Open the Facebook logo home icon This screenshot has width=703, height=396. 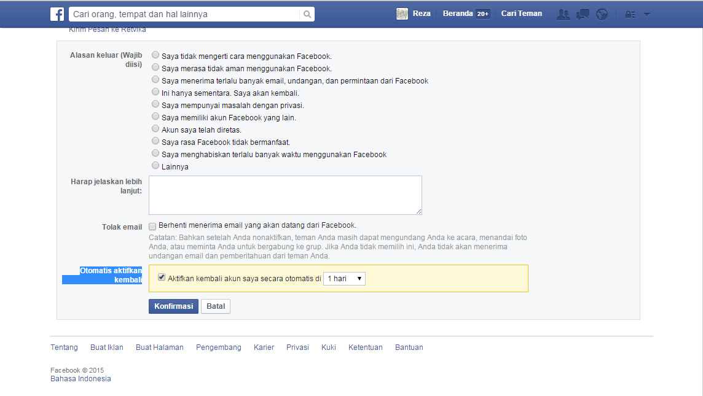pos(57,14)
